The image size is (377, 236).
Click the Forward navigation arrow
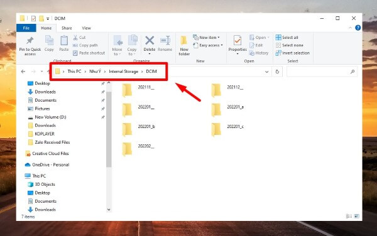point(33,72)
